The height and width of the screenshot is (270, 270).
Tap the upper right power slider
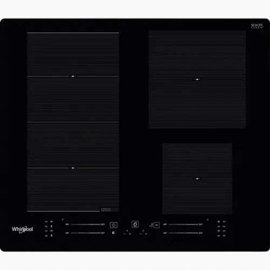click(184, 225)
